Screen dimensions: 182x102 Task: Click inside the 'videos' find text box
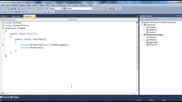(x=79, y=8)
